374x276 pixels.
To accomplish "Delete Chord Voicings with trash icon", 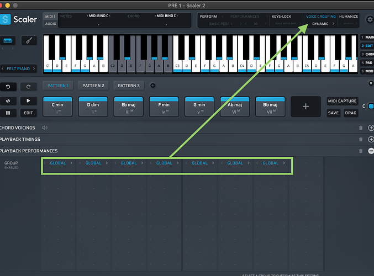I will pos(361,128).
